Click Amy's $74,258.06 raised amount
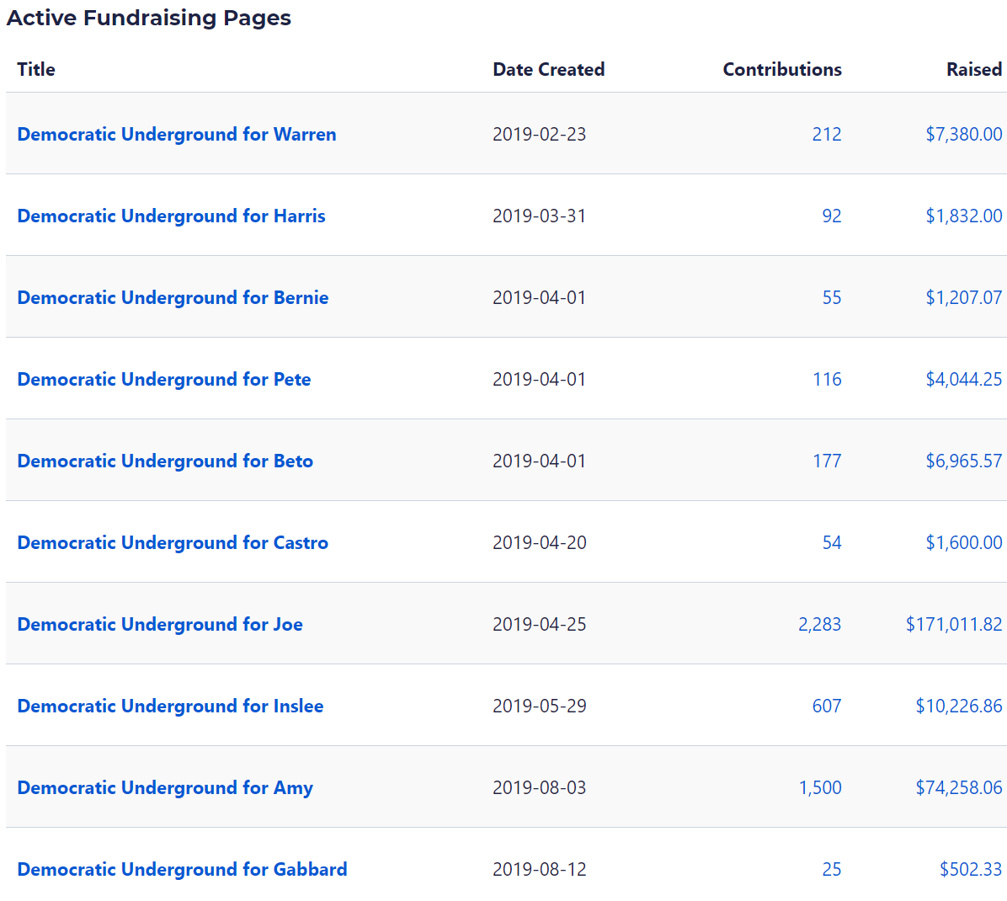 coord(959,788)
